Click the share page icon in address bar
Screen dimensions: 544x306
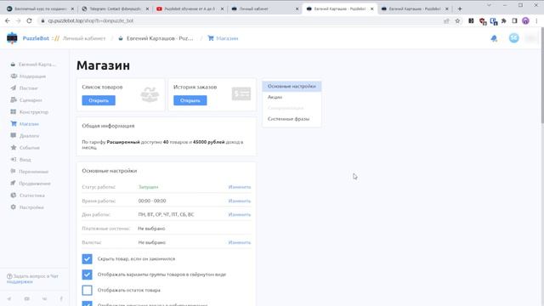(x=446, y=20)
